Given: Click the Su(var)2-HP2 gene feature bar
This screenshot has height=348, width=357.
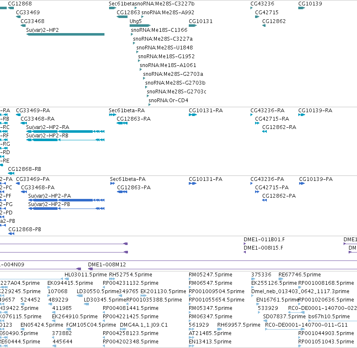Looking at the screenshot, I should (x=65, y=34).
